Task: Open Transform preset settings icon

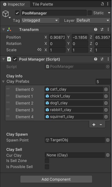Action: point(102,29)
